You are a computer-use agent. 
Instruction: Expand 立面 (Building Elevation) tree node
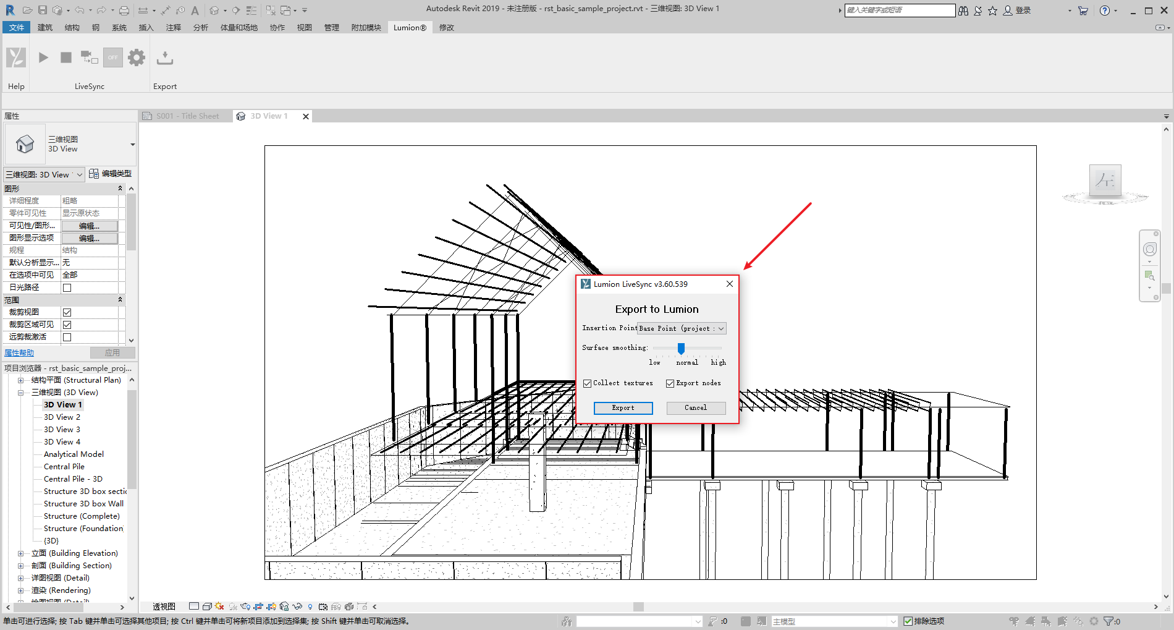click(20, 553)
